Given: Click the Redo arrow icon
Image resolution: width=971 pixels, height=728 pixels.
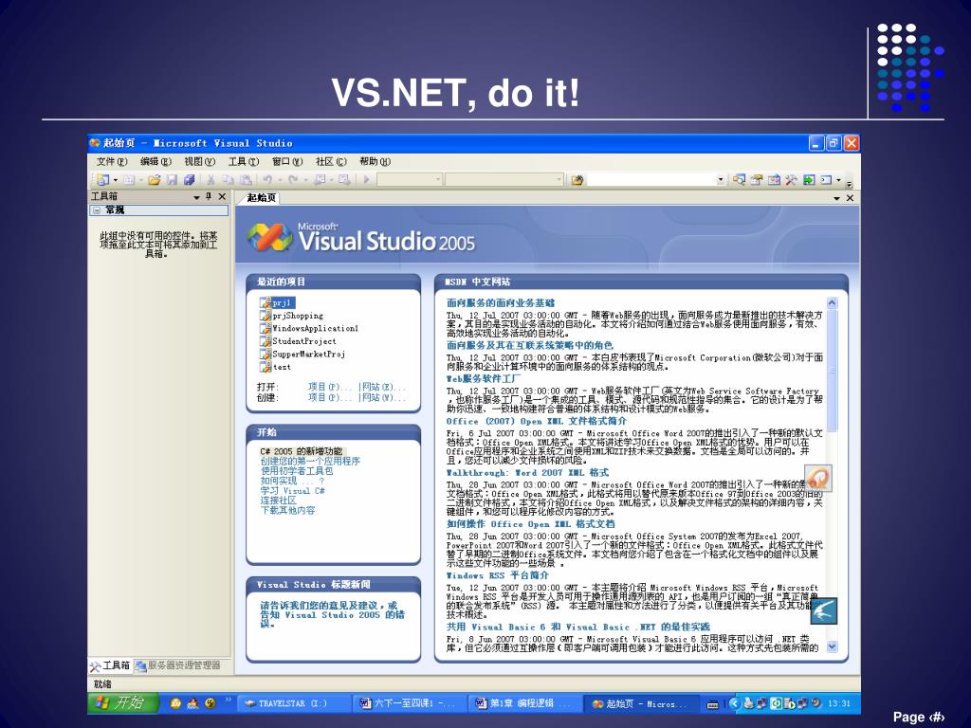Looking at the screenshot, I should pos(293,179).
